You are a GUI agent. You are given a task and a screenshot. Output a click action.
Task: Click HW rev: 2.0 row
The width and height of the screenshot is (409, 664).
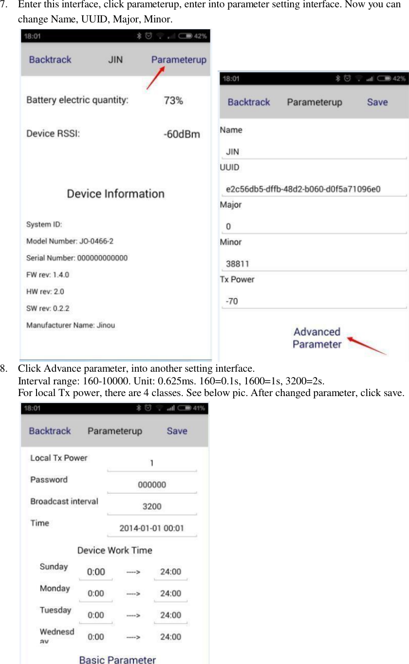[45, 292]
